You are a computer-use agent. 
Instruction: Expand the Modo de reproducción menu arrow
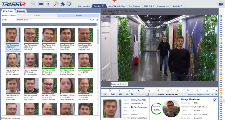(x=212, y=95)
